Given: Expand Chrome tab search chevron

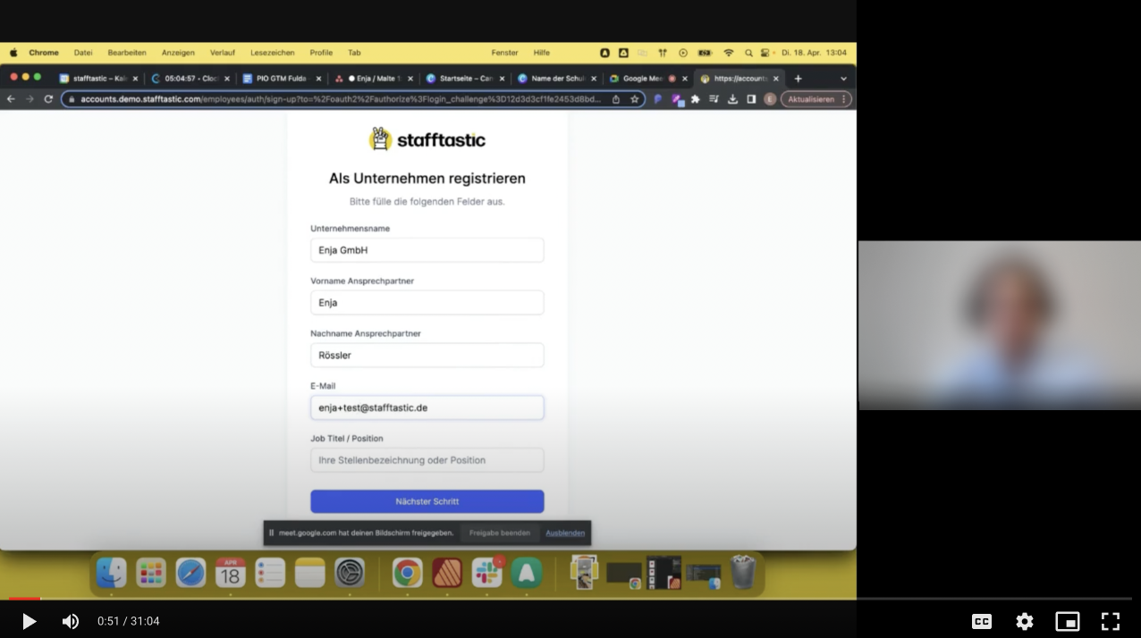Looking at the screenshot, I should (843, 79).
